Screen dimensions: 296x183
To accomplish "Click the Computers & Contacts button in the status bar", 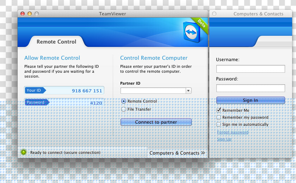I will click(177, 153).
